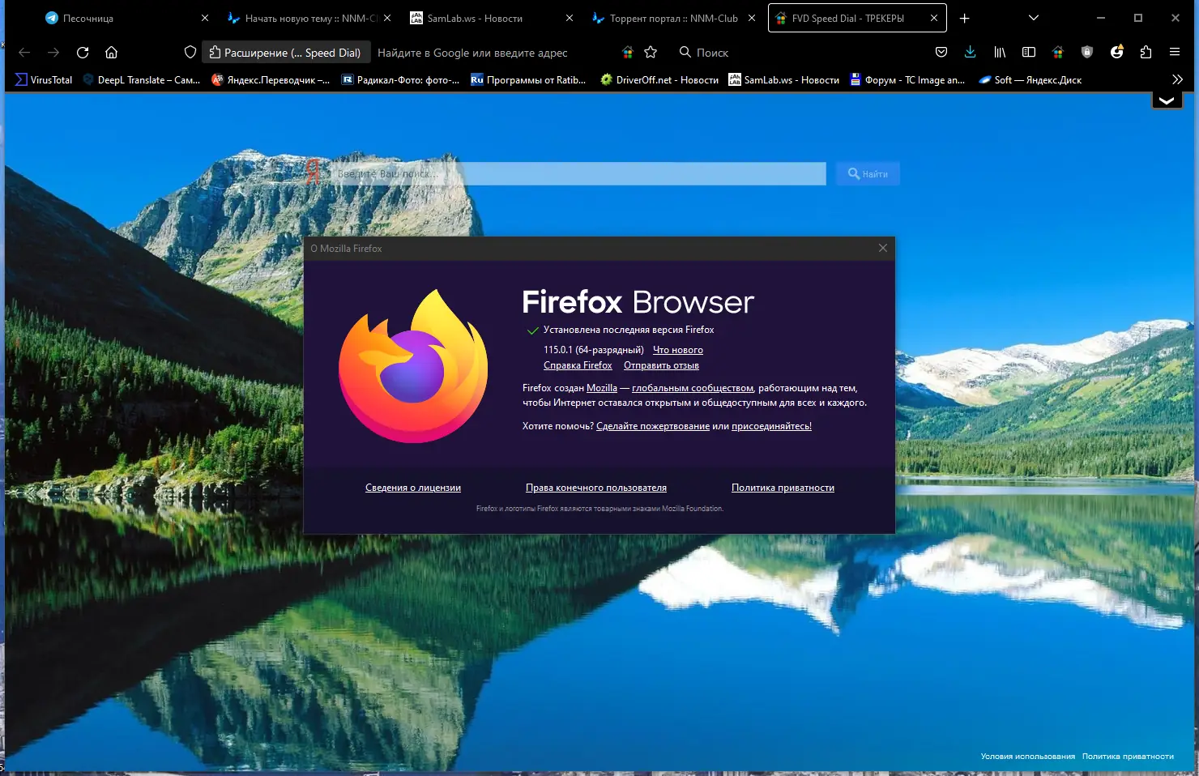The height and width of the screenshot is (776, 1199).
Task: Close the Начать новую тему tab
Action: (x=387, y=18)
